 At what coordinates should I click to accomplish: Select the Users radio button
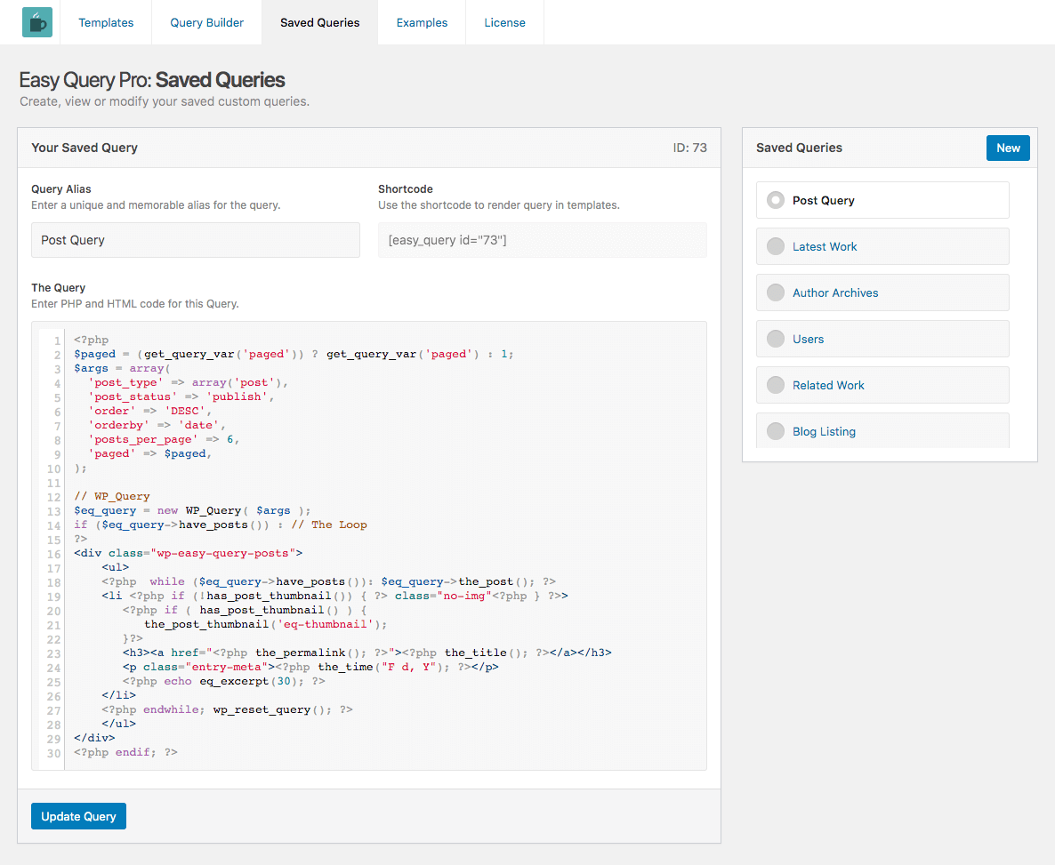pyautogui.click(x=776, y=339)
